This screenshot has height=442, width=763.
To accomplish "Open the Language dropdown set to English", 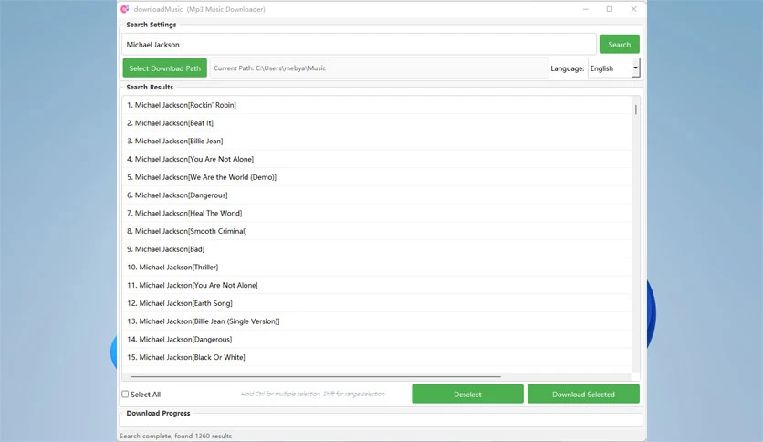I will coord(613,68).
